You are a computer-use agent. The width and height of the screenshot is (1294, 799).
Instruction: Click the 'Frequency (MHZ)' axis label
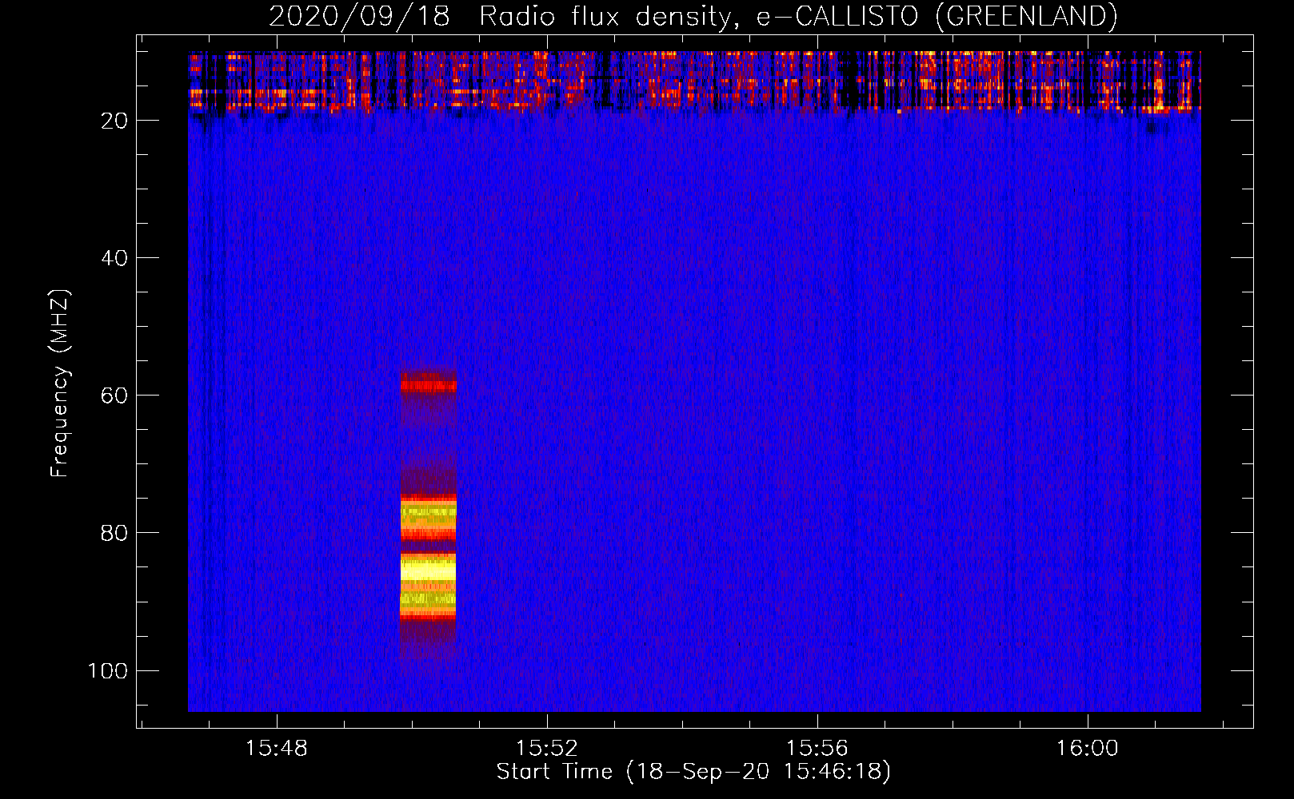click(59, 384)
